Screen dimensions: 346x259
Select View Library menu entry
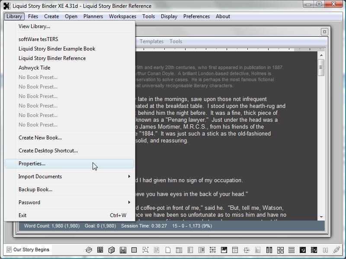tap(34, 26)
